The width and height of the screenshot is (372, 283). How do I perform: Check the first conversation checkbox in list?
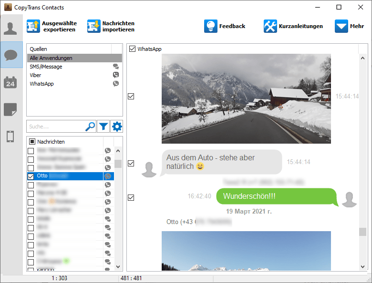coord(31,151)
